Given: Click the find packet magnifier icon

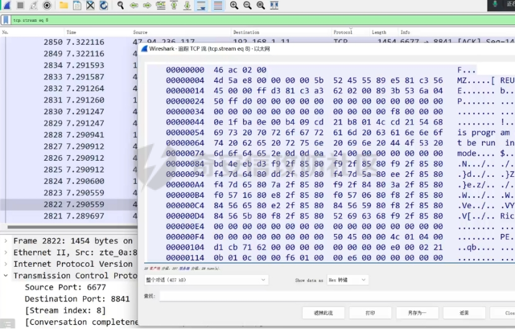Looking at the screenshot, I should [x=120, y=5].
